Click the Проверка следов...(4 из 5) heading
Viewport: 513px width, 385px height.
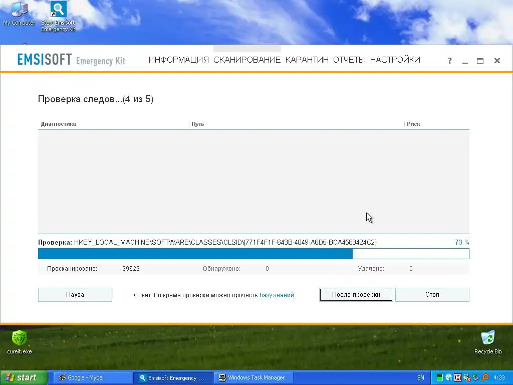pos(96,99)
